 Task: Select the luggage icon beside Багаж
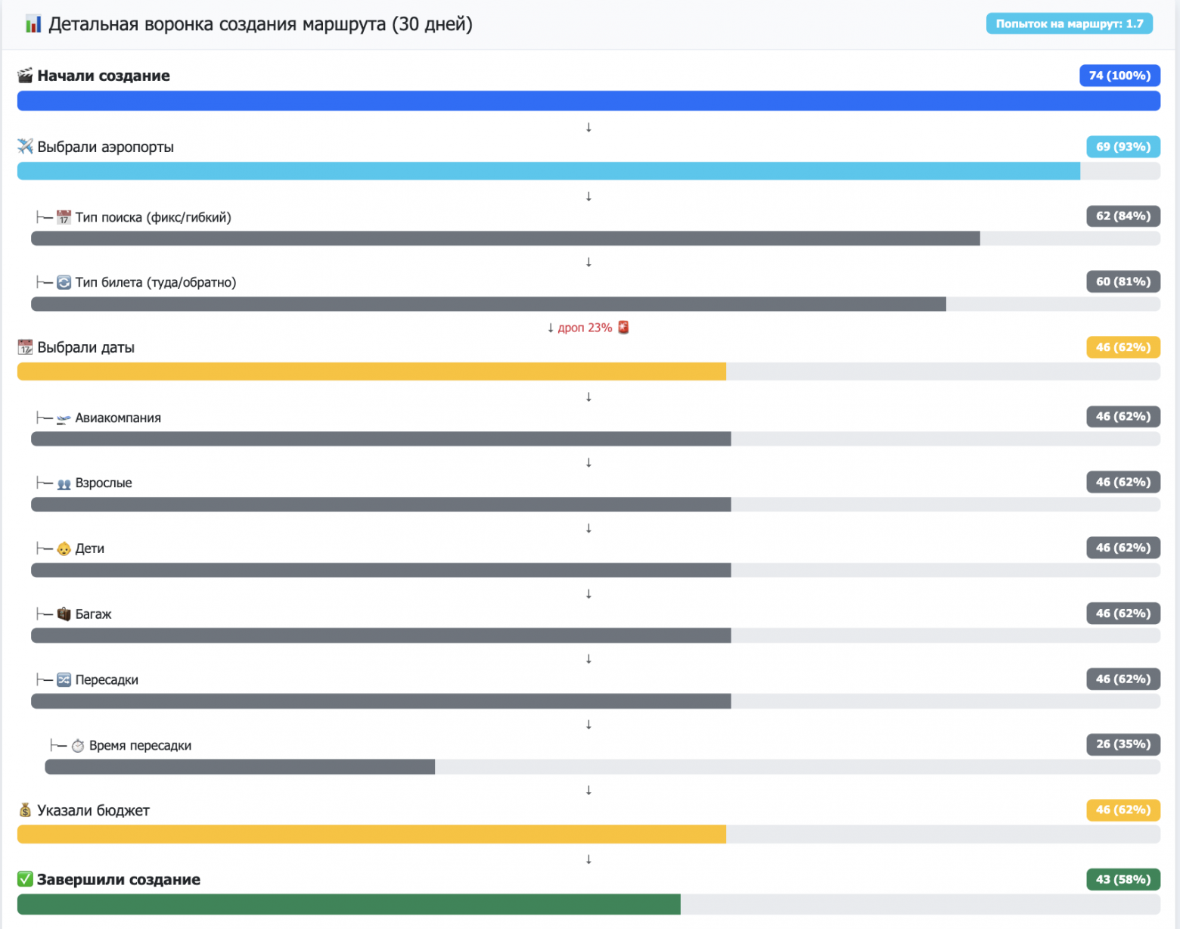[64, 614]
